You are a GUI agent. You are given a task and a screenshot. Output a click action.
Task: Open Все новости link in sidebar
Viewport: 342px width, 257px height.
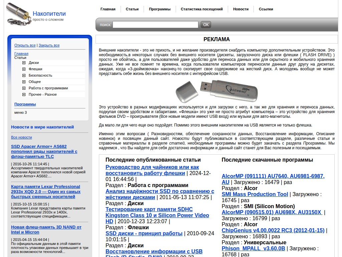point(21,137)
